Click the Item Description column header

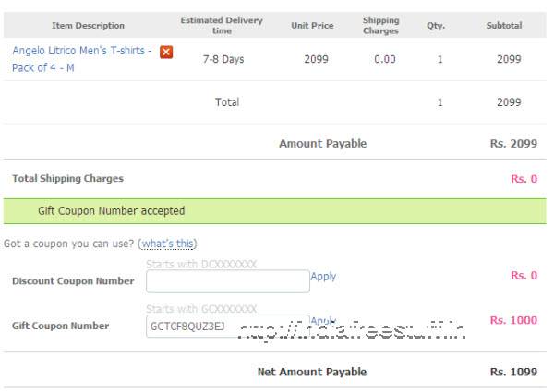[89, 26]
